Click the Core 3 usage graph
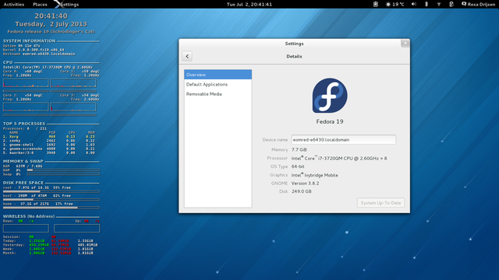Image resolution: width=499 pixels, height=280 pixels. click(73, 107)
